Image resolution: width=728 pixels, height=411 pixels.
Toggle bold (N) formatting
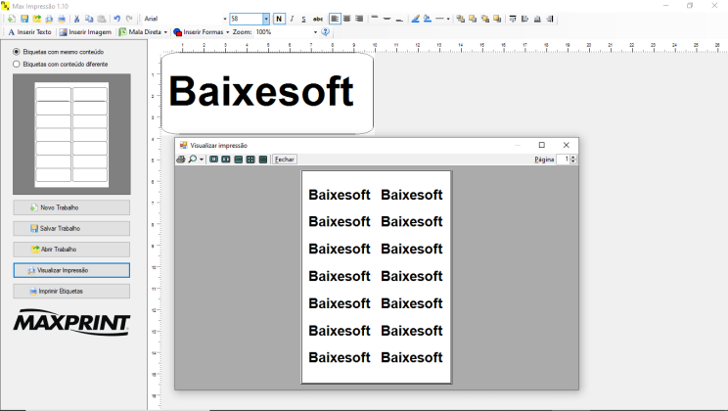(279, 19)
